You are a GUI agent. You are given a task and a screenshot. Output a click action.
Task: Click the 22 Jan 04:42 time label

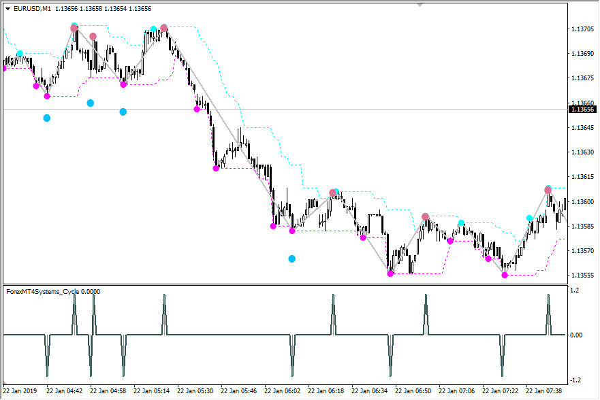pos(65,391)
